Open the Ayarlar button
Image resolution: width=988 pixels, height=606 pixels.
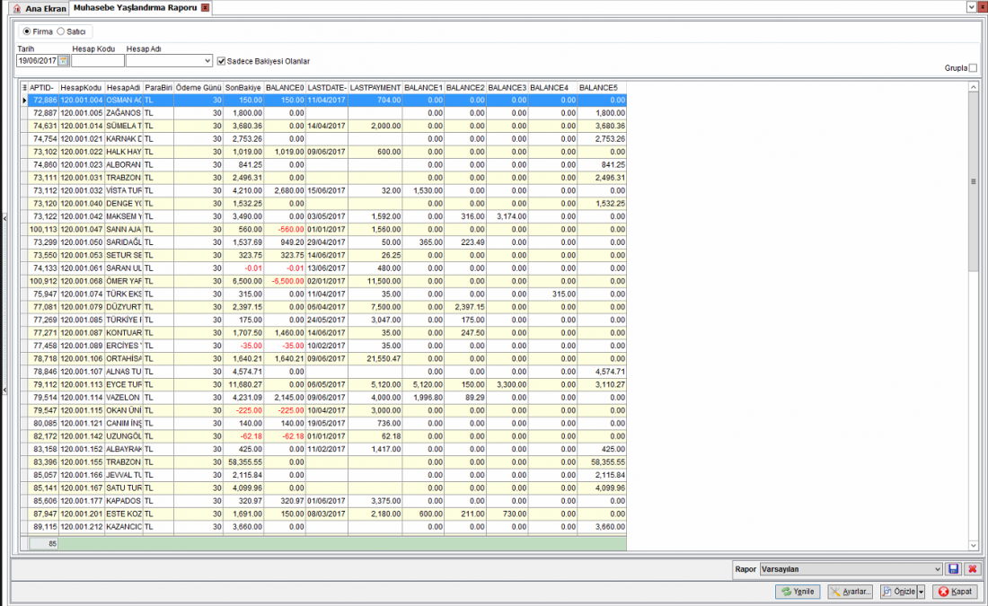click(x=850, y=592)
